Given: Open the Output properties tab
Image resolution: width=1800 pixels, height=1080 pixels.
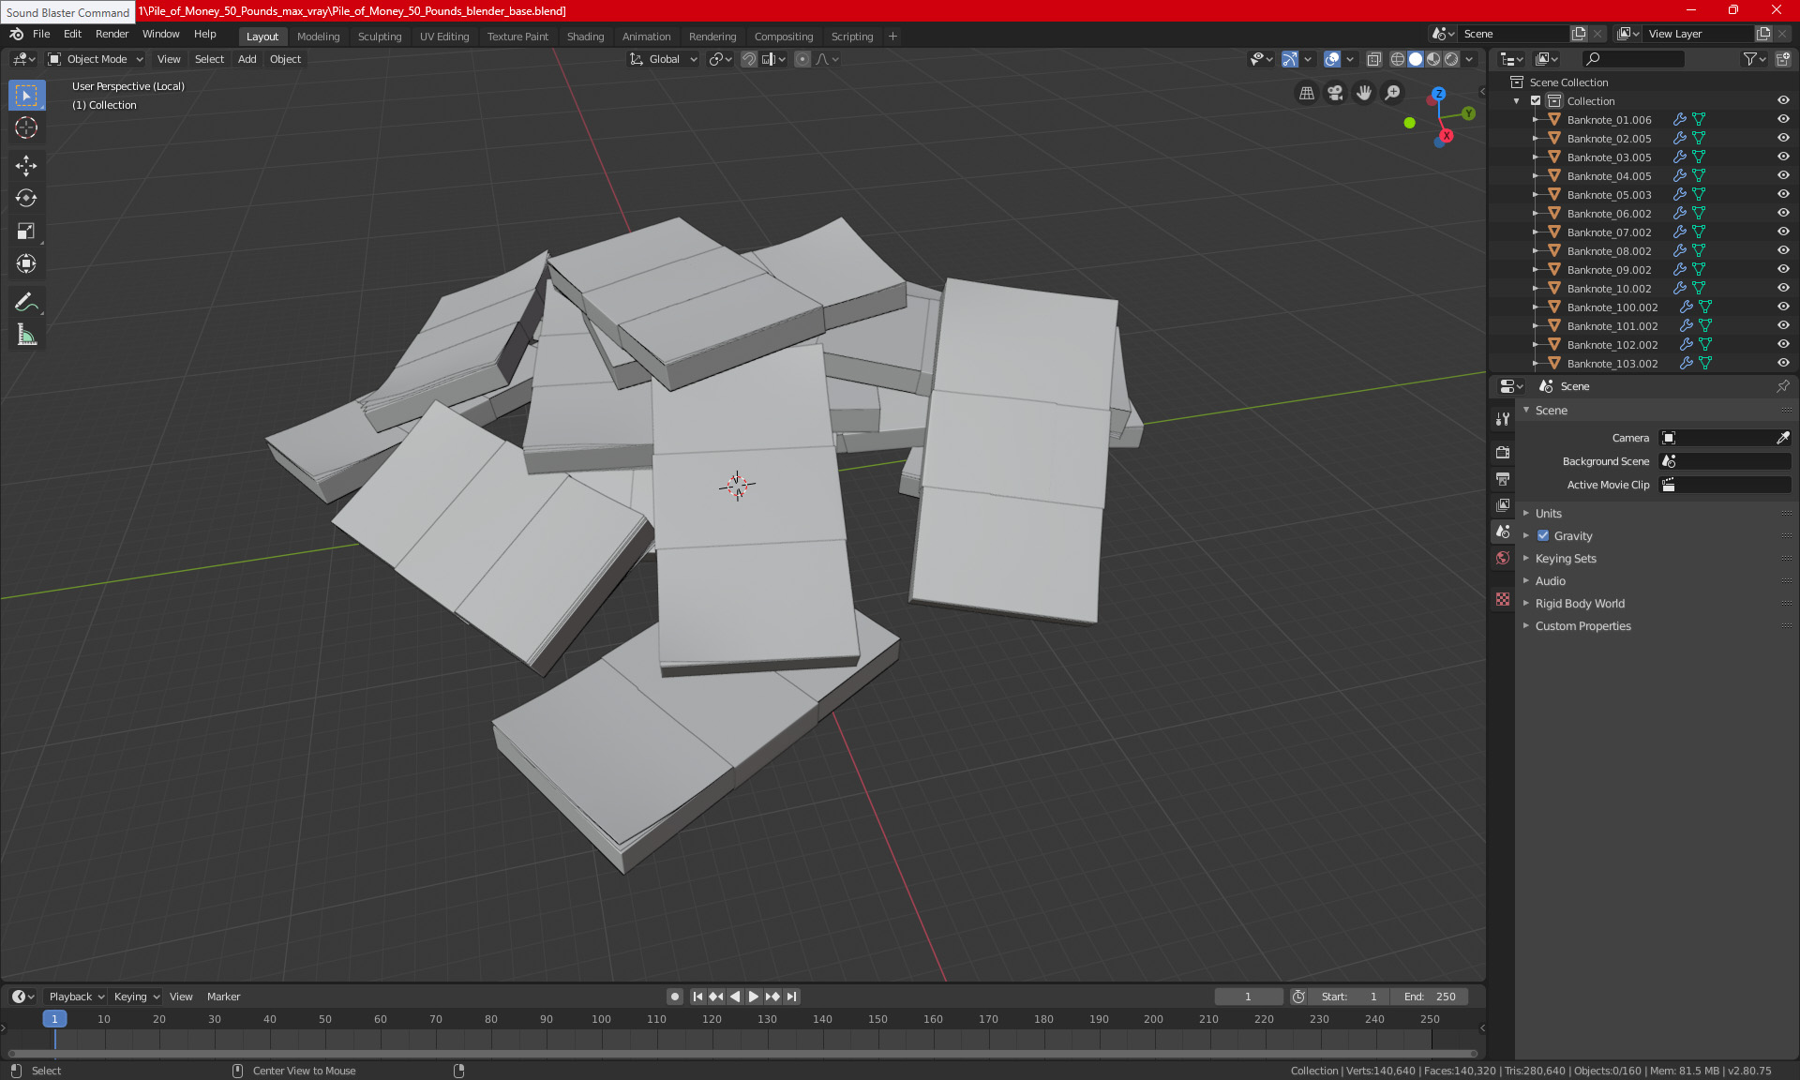Looking at the screenshot, I should (1503, 478).
